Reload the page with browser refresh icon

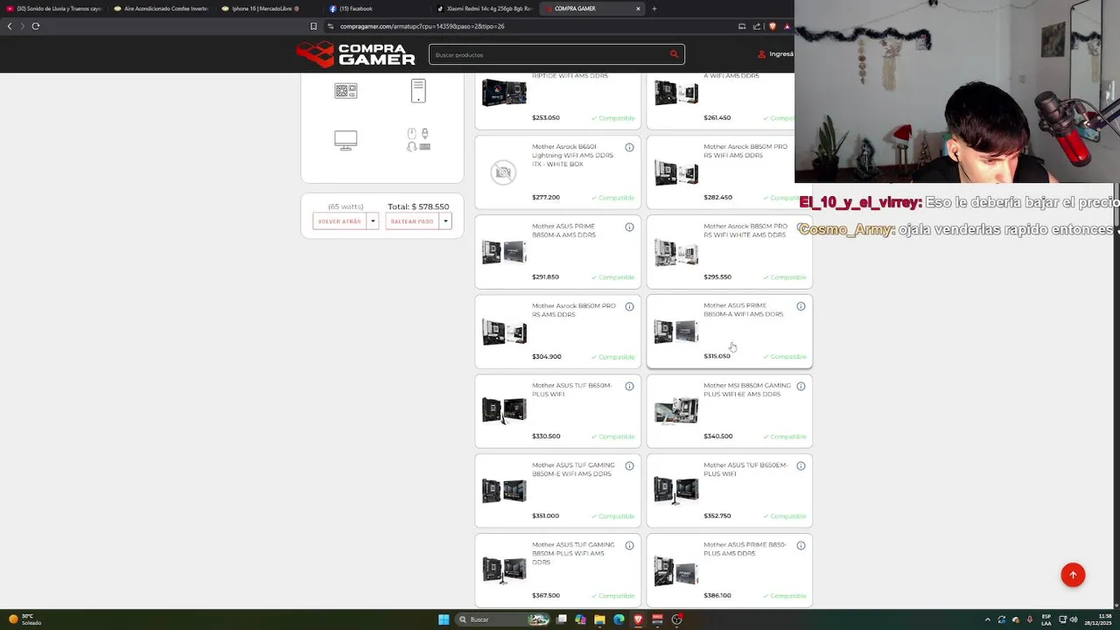point(36,26)
